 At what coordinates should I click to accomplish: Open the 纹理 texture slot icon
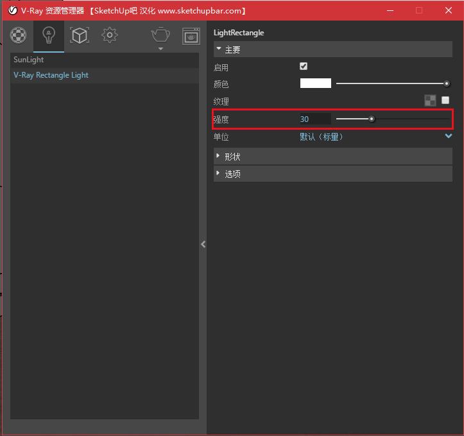pos(430,100)
